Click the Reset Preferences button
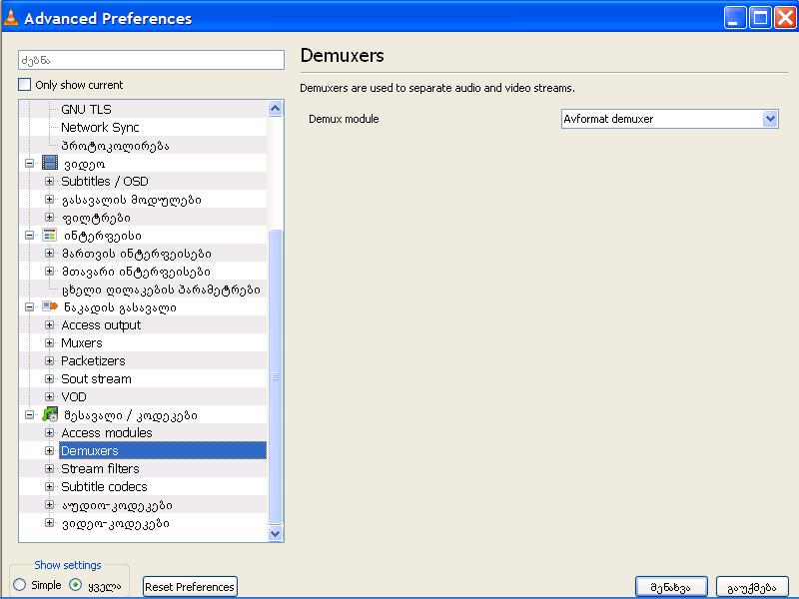799x599 pixels. click(x=190, y=587)
